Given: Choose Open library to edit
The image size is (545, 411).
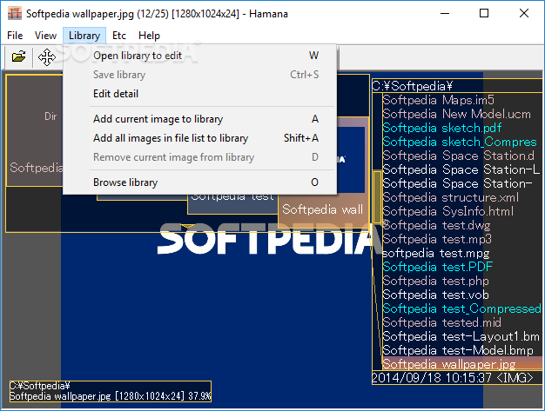Looking at the screenshot, I should [200, 56].
